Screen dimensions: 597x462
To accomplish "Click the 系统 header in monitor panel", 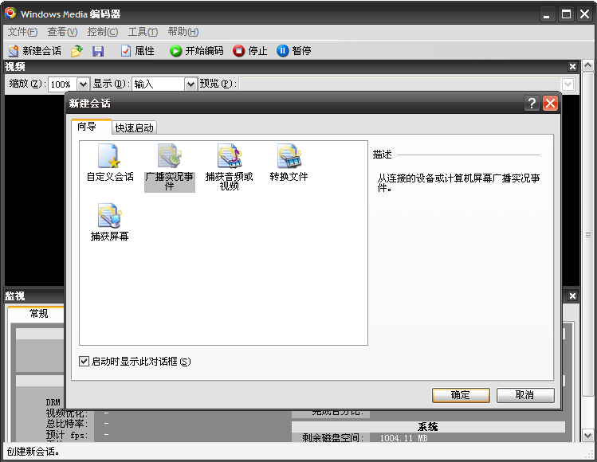I will (428, 427).
